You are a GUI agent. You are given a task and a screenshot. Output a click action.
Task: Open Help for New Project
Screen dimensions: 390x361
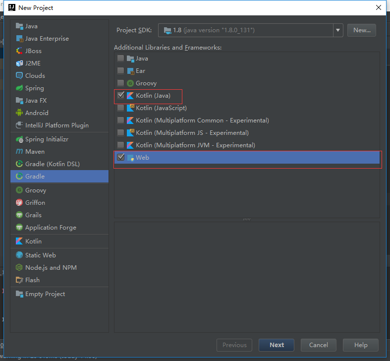click(361, 345)
